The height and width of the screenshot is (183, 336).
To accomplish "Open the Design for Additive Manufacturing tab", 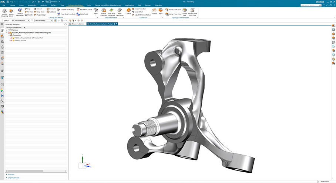I will 108,5.
